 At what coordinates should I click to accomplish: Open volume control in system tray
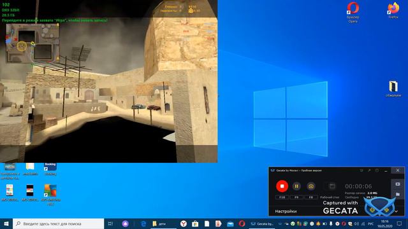click(x=356, y=224)
